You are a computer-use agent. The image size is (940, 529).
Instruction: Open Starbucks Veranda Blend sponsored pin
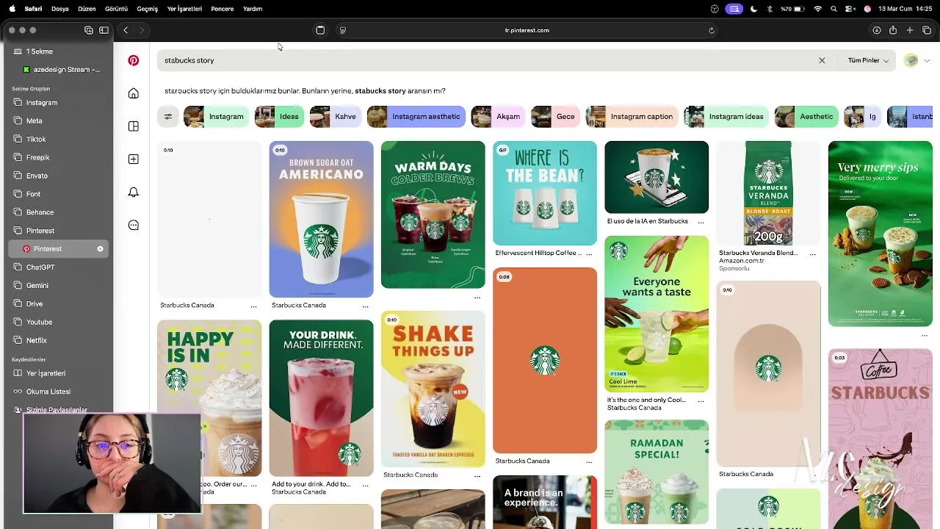coord(768,193)
